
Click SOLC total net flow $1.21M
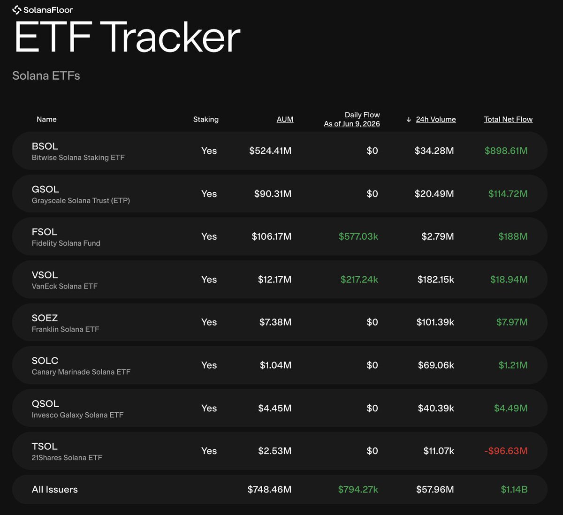(x=513, y=365)
